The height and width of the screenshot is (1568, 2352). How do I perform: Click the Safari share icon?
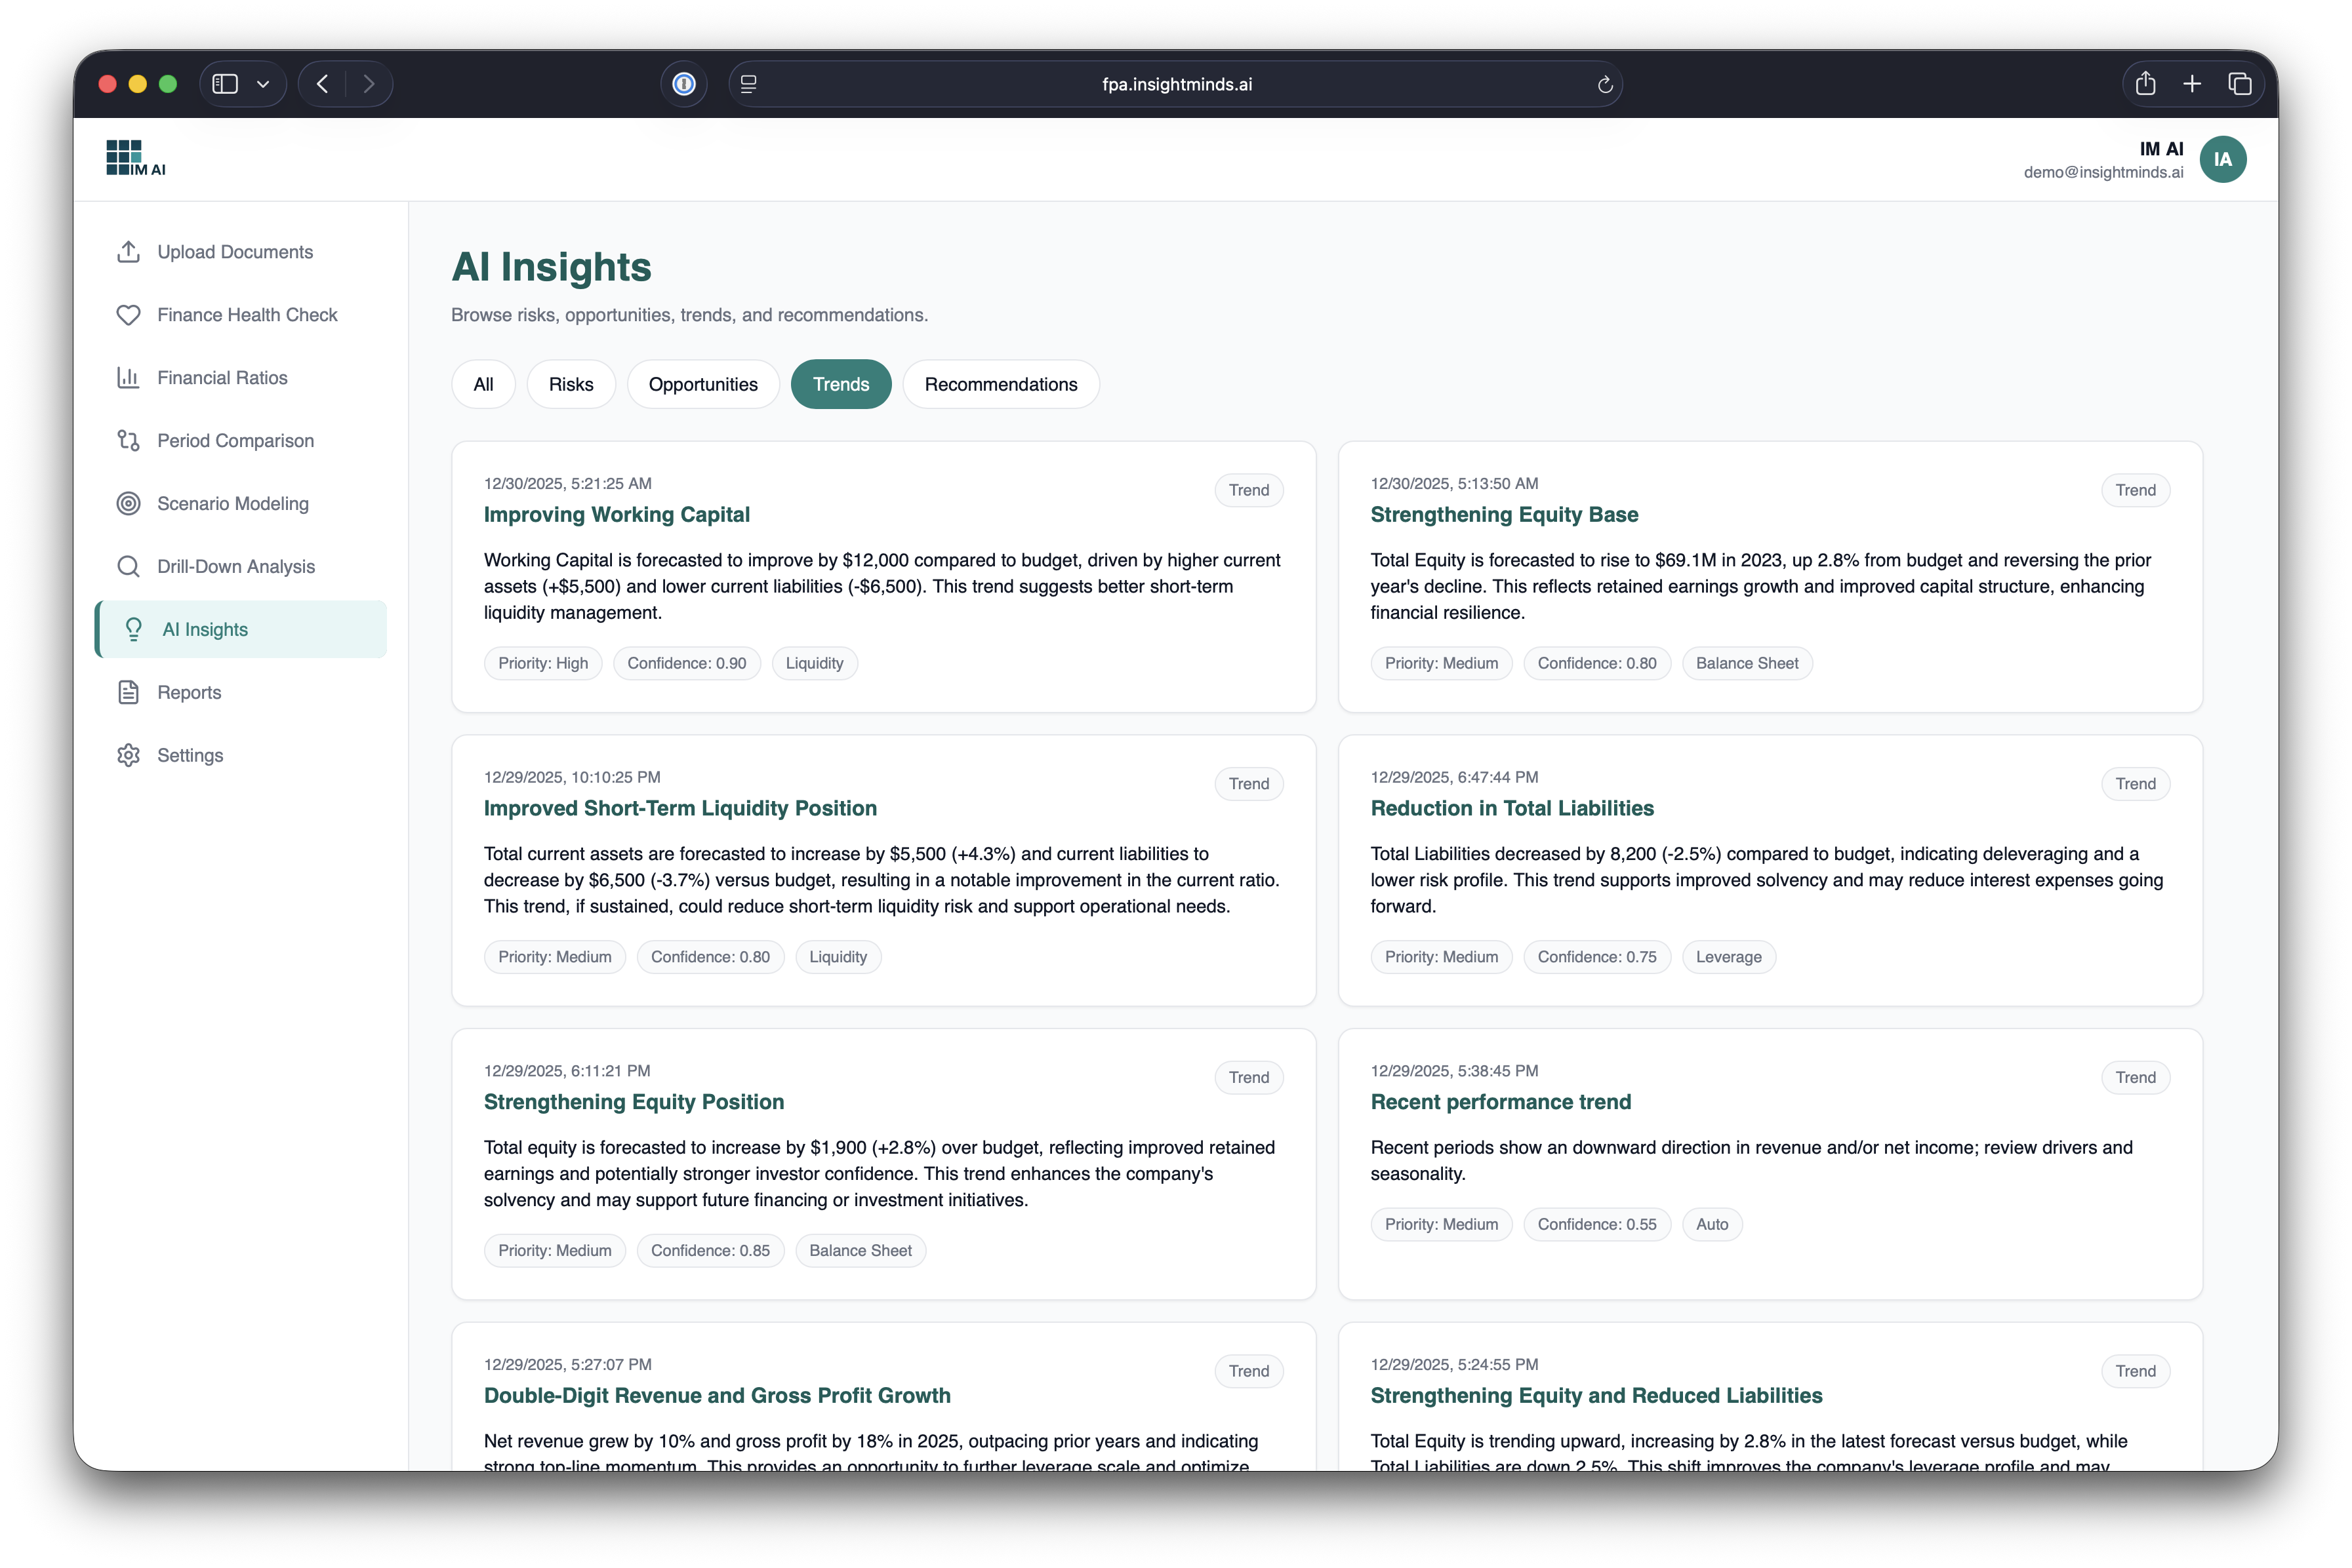tap(2145, 84)
